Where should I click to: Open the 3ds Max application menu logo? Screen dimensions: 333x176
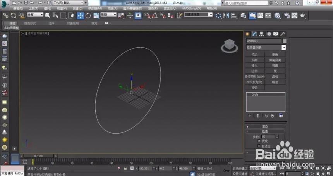click(x=5, y=4)
